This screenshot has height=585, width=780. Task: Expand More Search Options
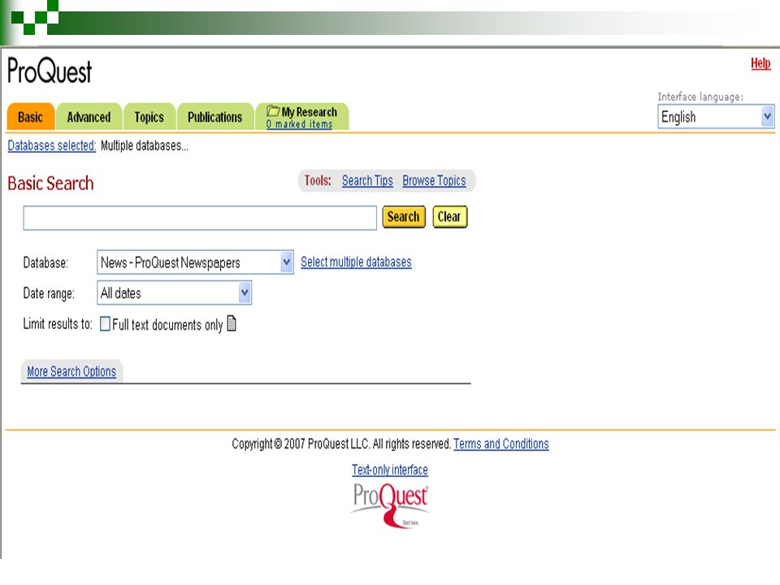tap(71, 371)
